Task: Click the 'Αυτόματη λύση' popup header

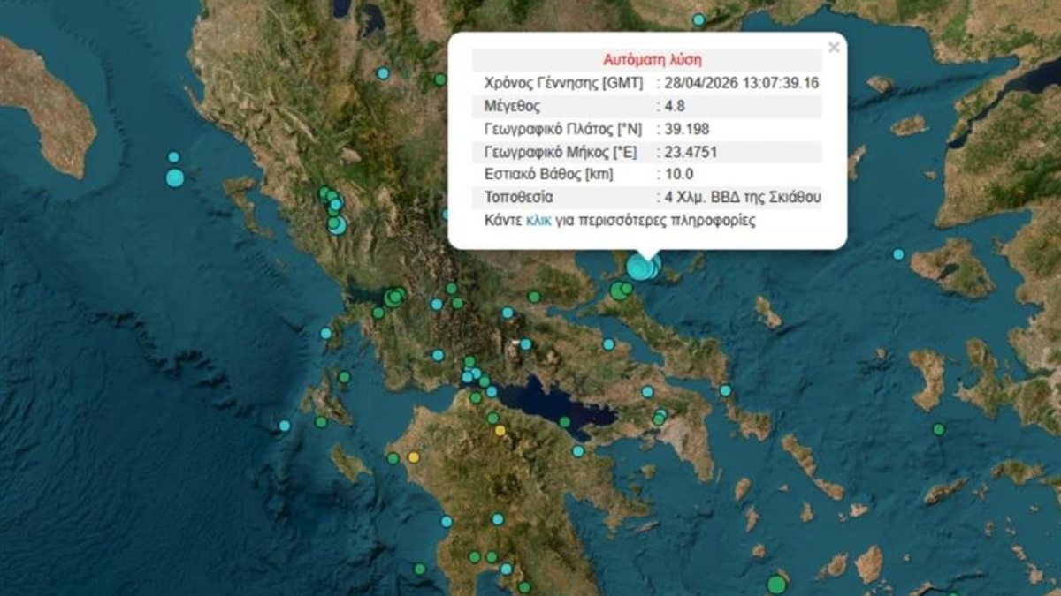Action: [653, 61]
